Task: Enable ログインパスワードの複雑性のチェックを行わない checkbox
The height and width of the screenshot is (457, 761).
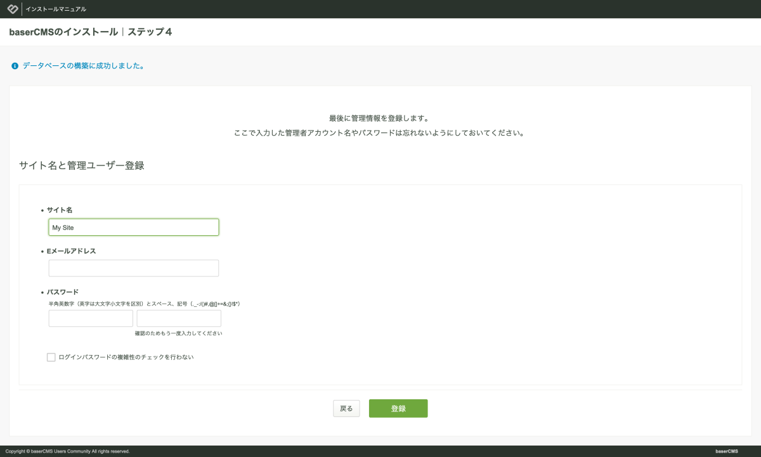Action: pyautogui.click(x=51, y=357)
